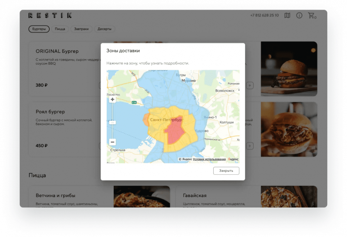Click the Яндекс logo on the map
Image resolution: width=347 pixels, height=237 pixels.
(233, 159)
